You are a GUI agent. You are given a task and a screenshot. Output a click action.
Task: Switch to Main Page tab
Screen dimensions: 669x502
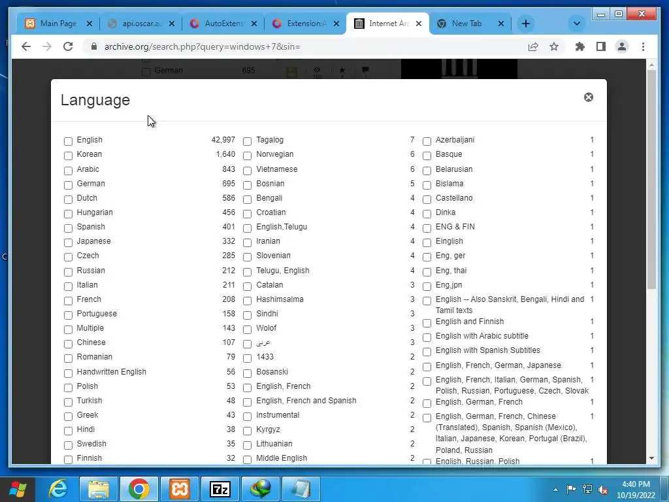[58, 24]
